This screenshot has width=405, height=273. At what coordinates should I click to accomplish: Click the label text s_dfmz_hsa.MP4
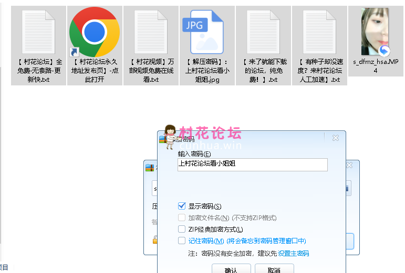(x=376, y=66)
